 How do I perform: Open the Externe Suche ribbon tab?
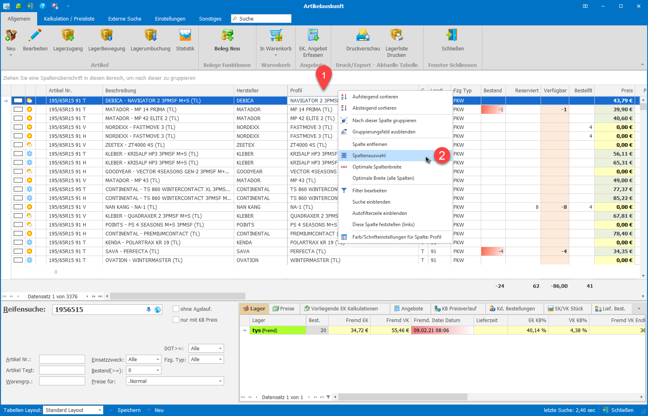pos(125,19)
